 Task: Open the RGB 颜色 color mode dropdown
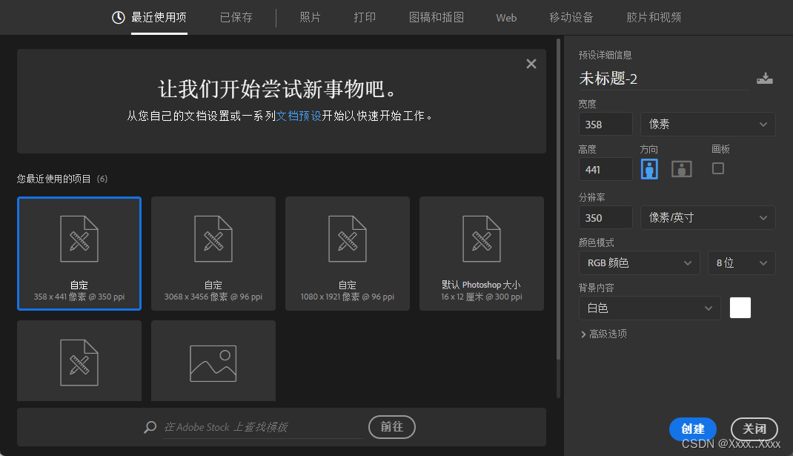pyautogui.click(x=639, y=262)
